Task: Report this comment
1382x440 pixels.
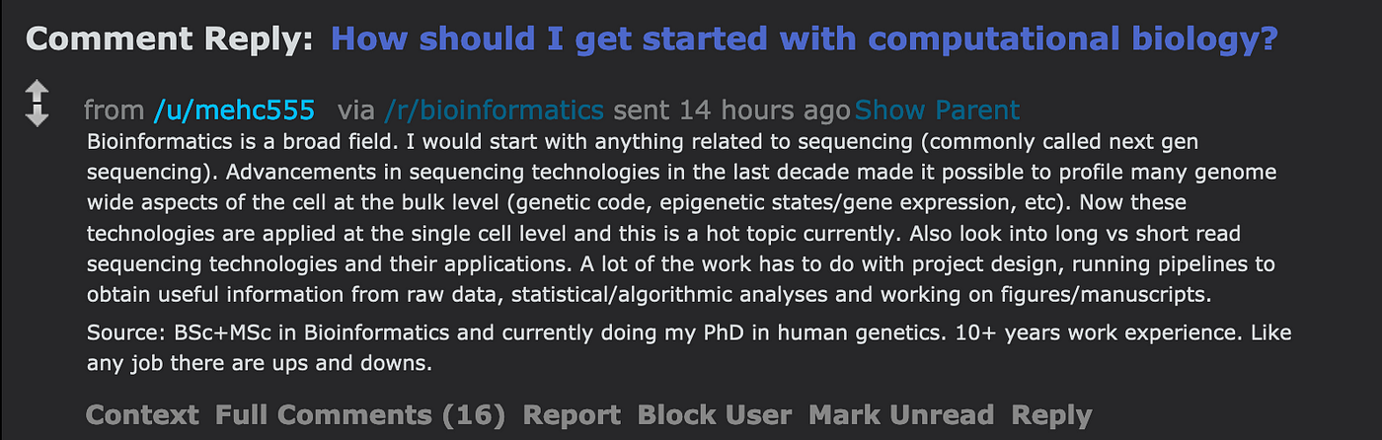Action: pyautogui.click(x=572, y=415)
